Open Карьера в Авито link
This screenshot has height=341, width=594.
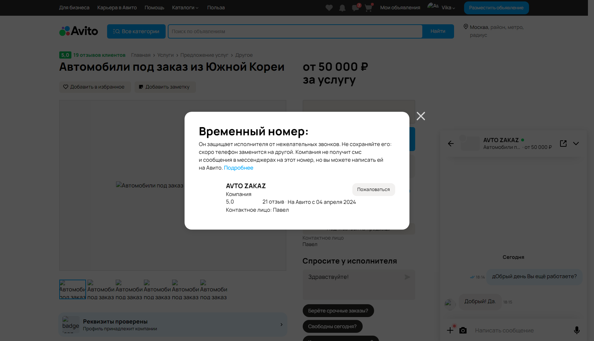(x=117, y=7)
